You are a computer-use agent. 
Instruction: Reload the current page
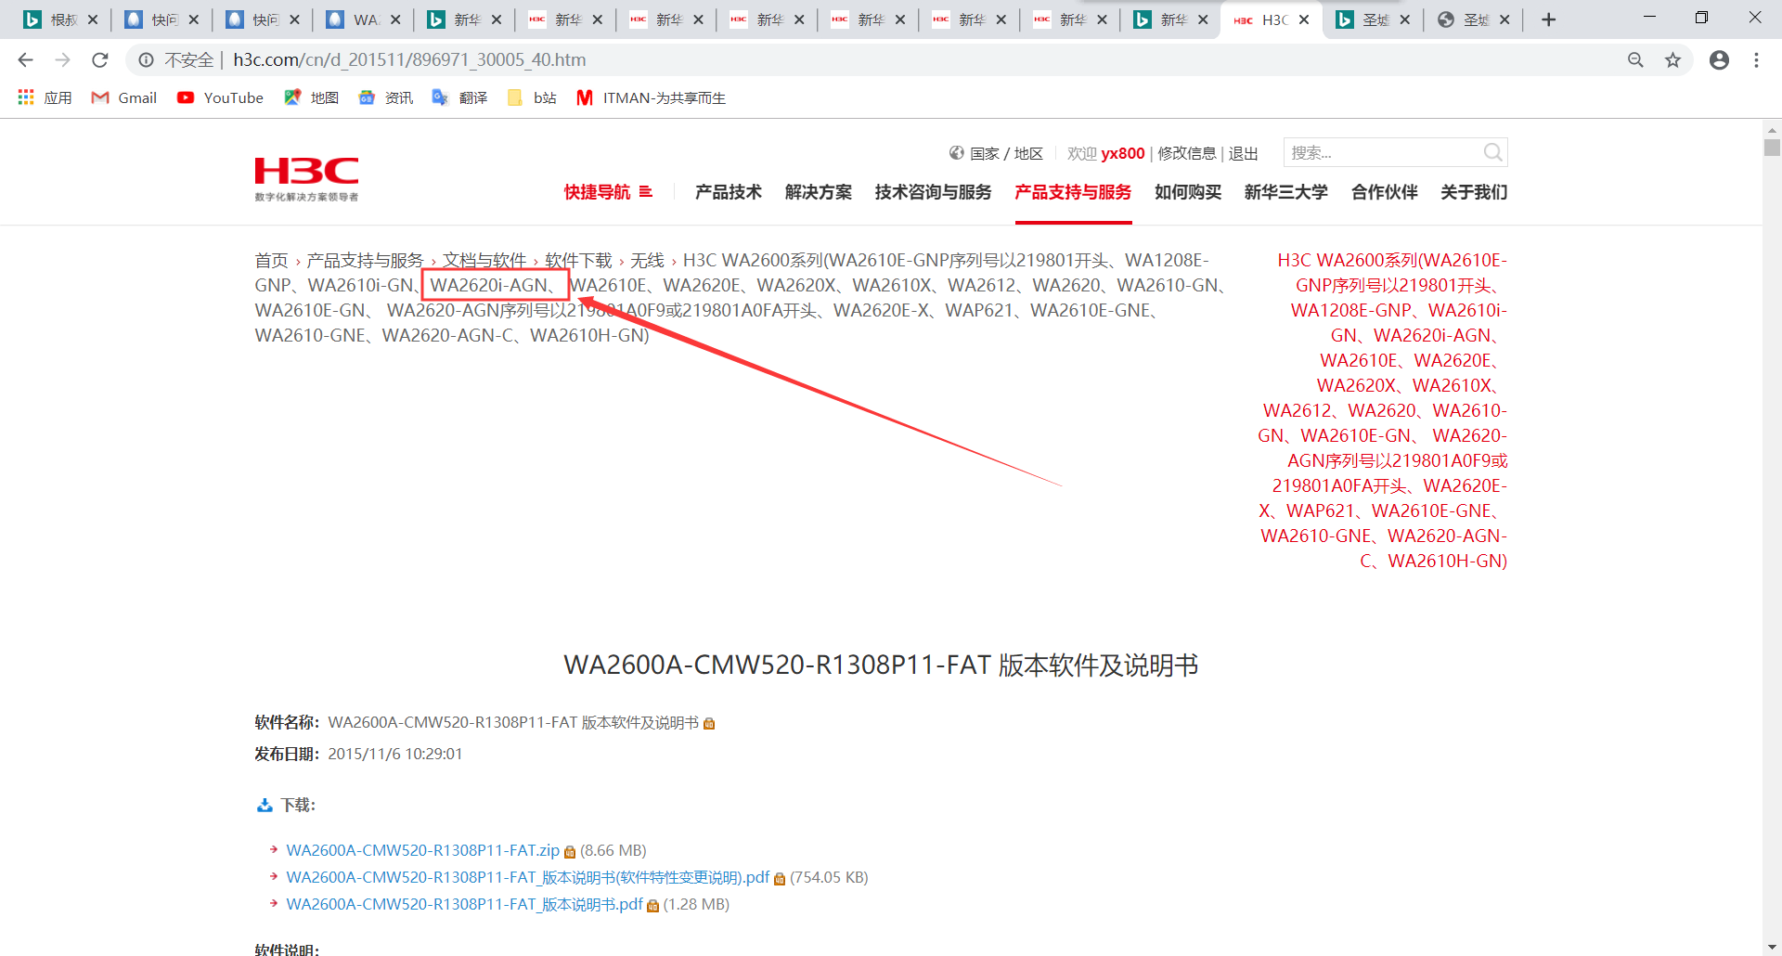click(100, 60)
